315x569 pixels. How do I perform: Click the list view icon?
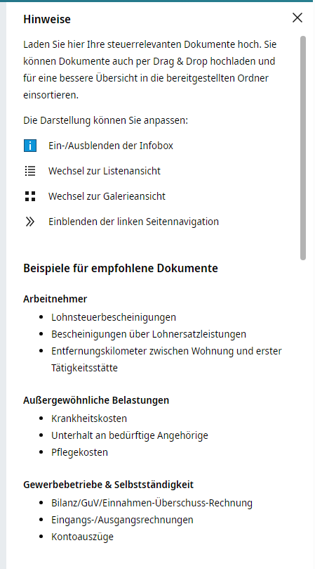[30, 171]
